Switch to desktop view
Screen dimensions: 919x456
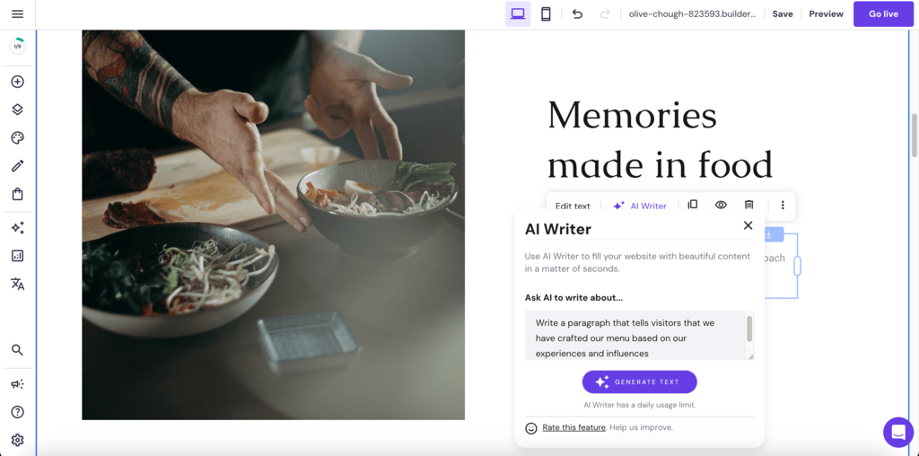[x=518, y=14]
